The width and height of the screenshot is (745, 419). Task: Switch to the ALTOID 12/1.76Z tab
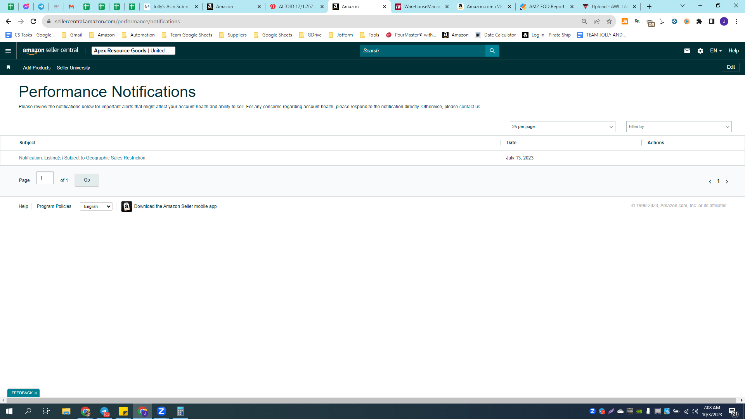click(296, 7)
